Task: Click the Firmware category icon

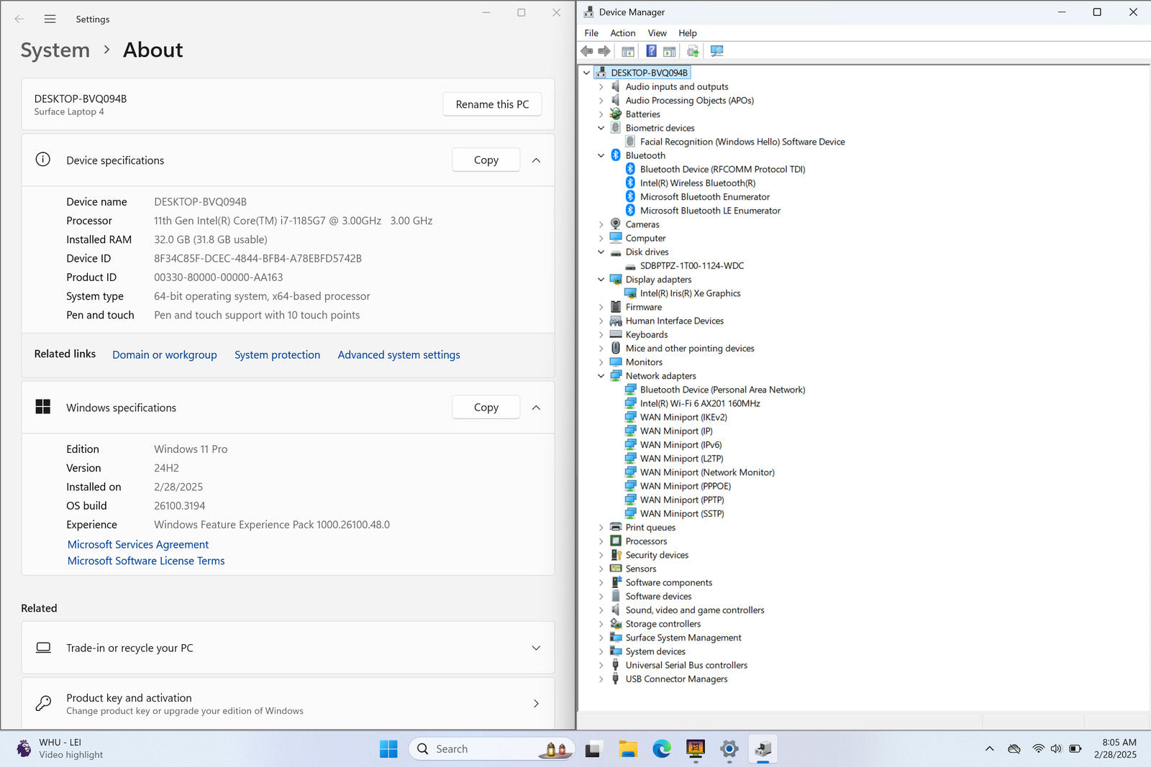Action: pos(616,307)
